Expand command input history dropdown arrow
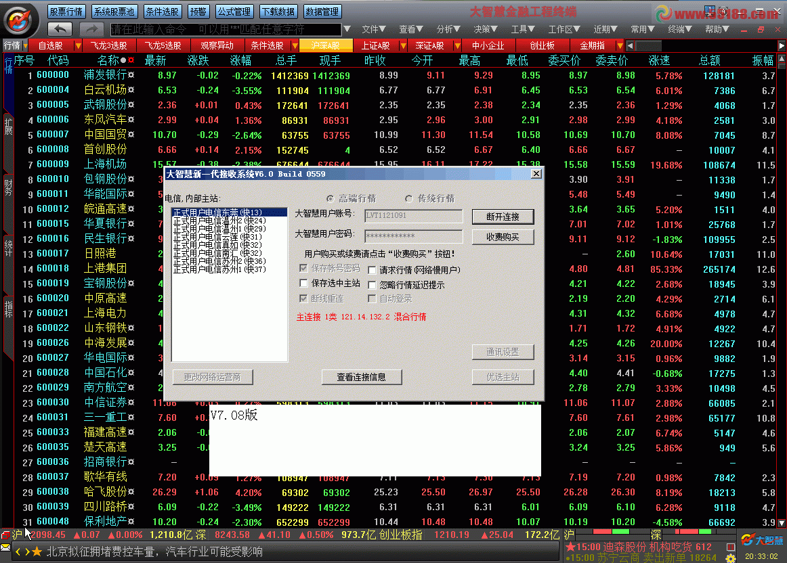Image resolution: width=787 pixels, height=563 pixels. 347,30
